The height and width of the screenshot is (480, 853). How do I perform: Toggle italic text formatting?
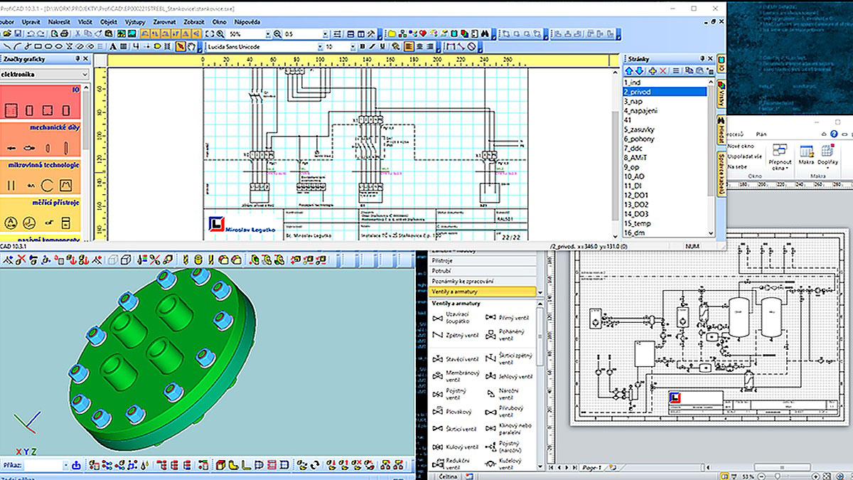point(372,47)
